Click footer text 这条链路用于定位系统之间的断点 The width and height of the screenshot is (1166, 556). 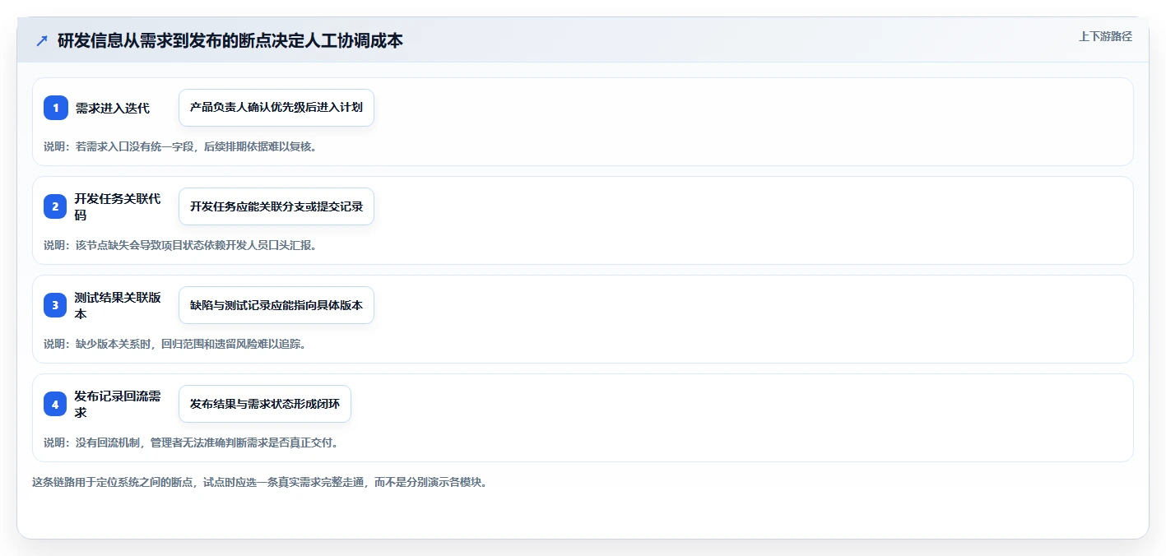coord(260,482)
